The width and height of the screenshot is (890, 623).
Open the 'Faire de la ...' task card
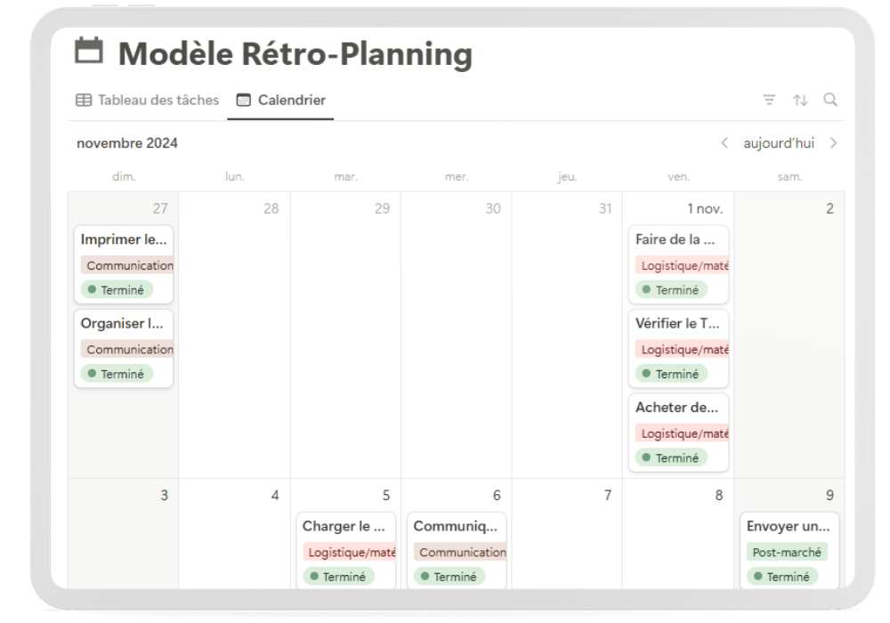(x=678, y=264)
